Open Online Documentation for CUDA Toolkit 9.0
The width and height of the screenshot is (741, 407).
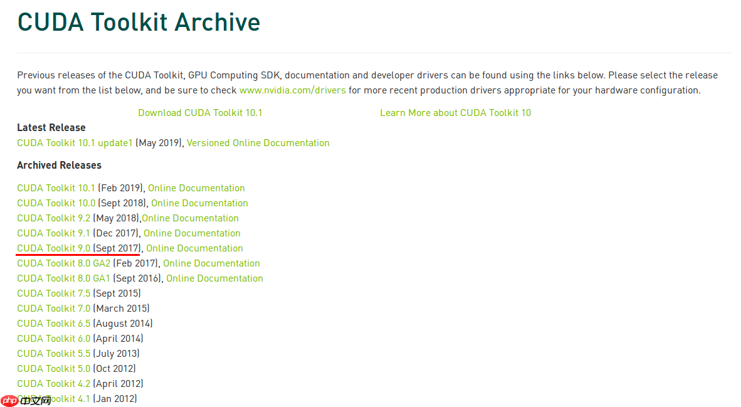pyautogui.click(x=194, y=248)
